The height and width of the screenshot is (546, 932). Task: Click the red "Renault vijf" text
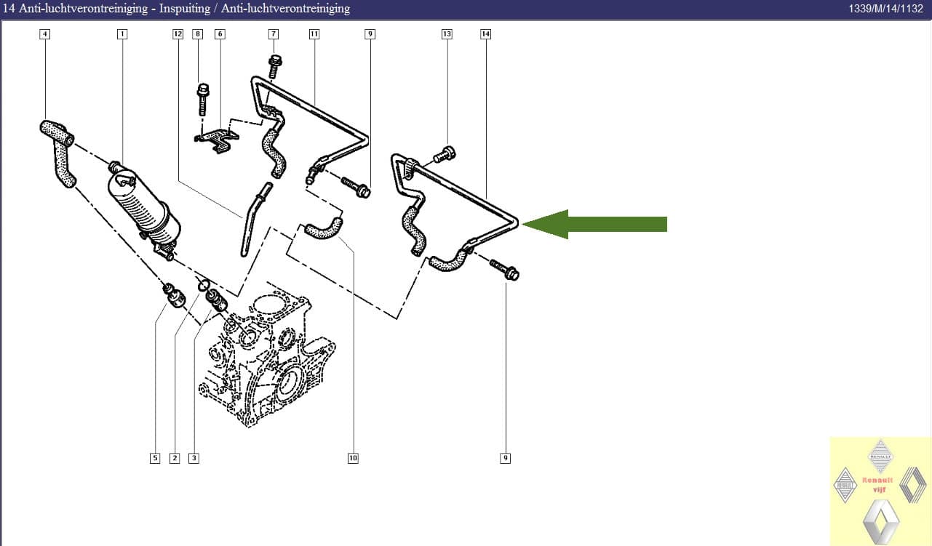881,484
